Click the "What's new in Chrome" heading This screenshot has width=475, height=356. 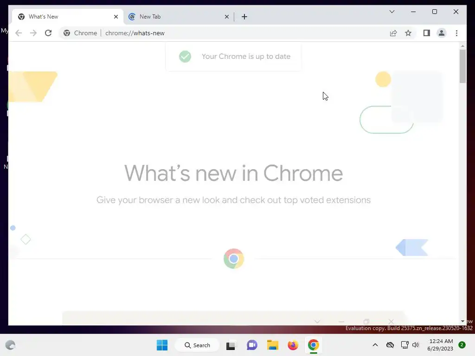click(233, 173)
